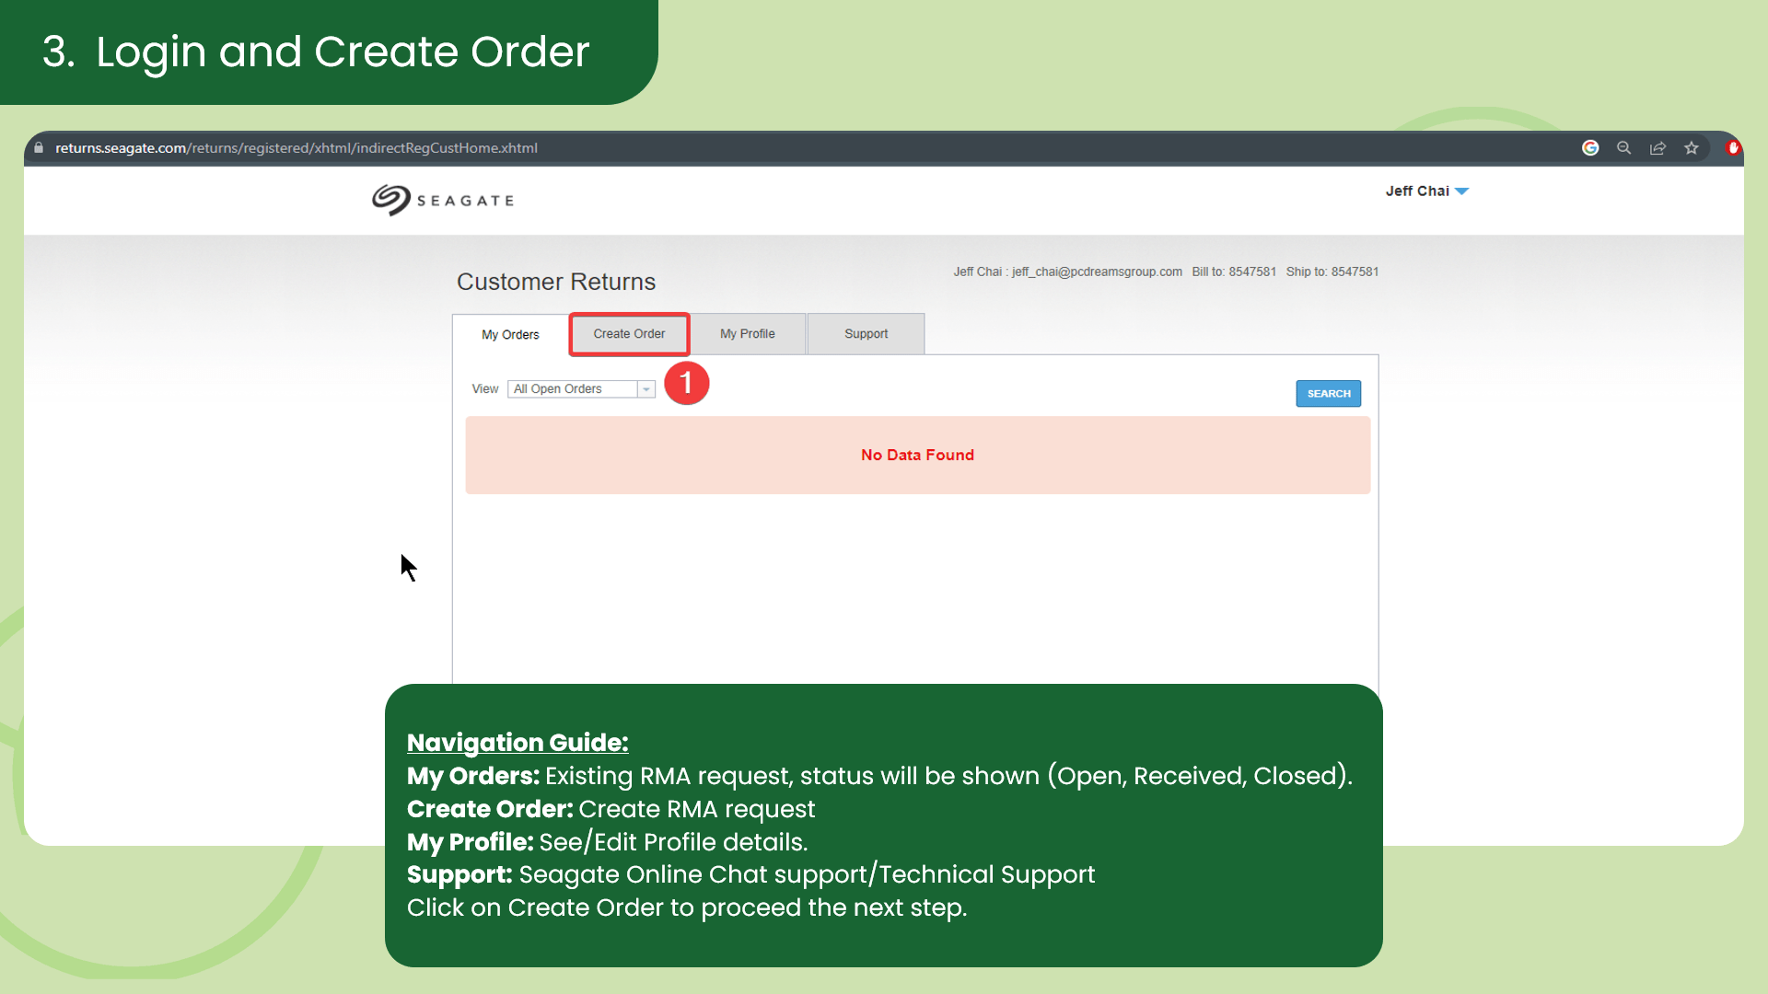The height and width of the screenshot is (994, 1768).
Task: Click the padlock icon in address bar
Action: pos(39,147)
